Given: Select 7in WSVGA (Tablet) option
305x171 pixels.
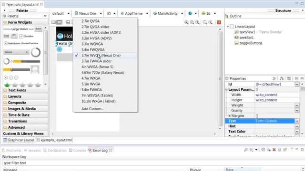Looking at the screenshot, I should [105, 95].
